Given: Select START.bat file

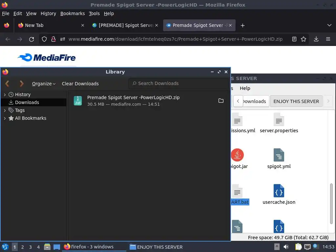Looking at the screenshot, I should click(x=240, y=194).
